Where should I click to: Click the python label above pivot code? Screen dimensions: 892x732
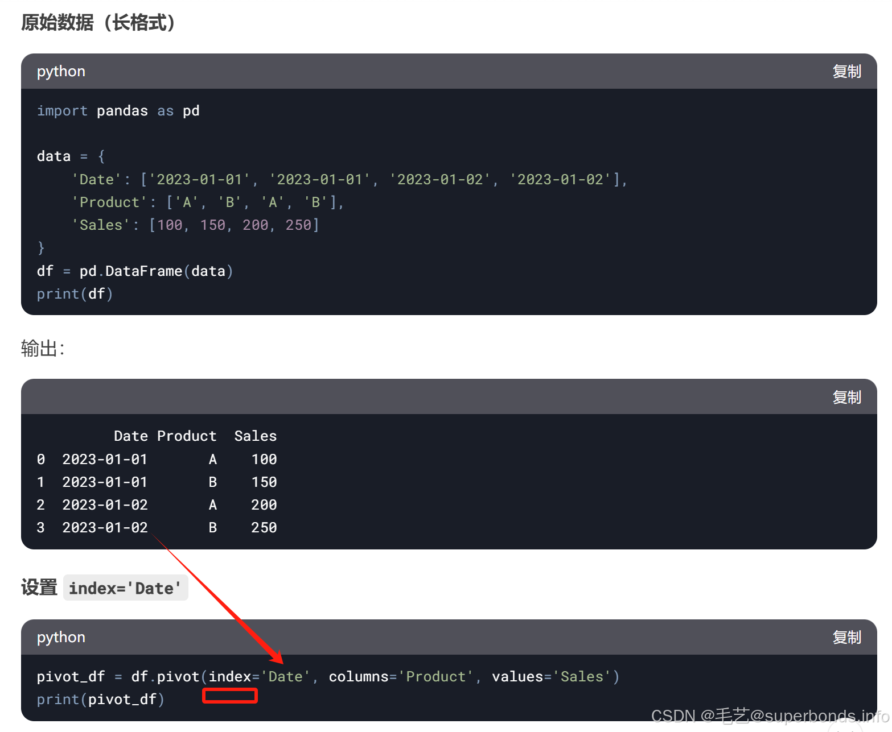point(60,637)
